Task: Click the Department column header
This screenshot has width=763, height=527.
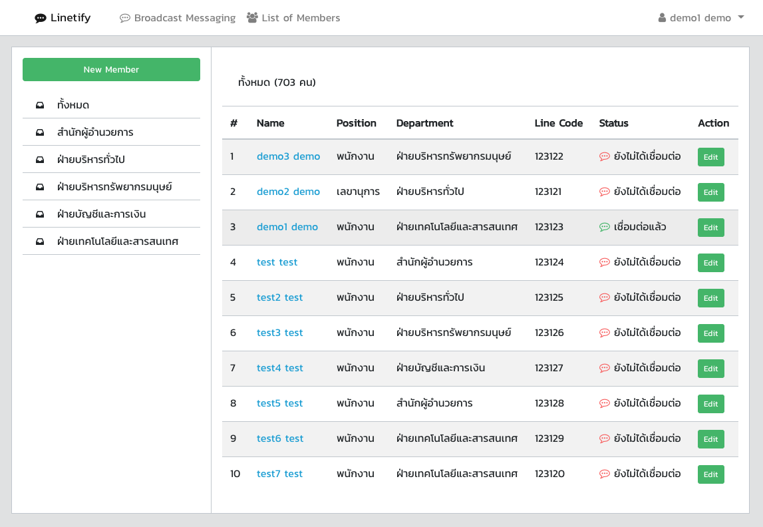Action: click(424, 123)
